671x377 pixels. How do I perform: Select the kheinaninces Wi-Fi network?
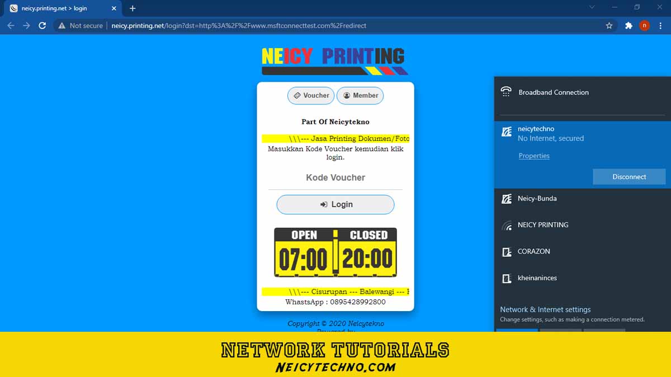583,278
